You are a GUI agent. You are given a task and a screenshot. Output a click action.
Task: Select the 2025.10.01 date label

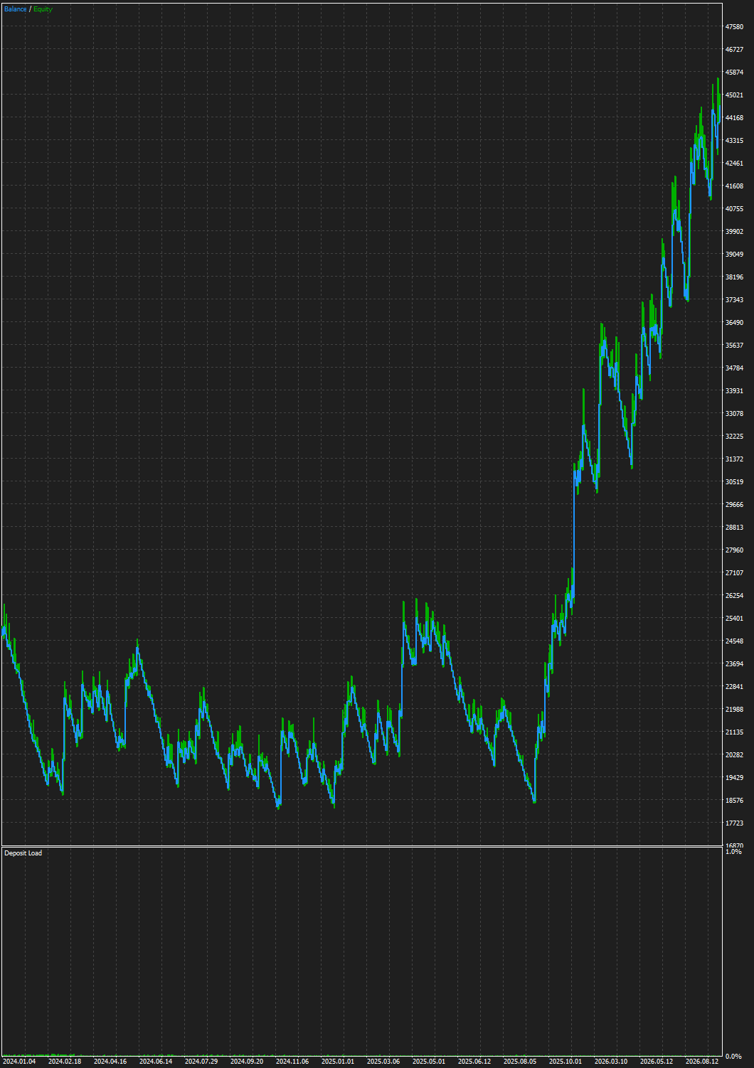pos(565,1062)
